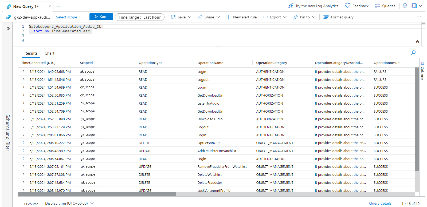
Task: Expand the 1:51:54.689 PM row
Action: click(23, 87)
